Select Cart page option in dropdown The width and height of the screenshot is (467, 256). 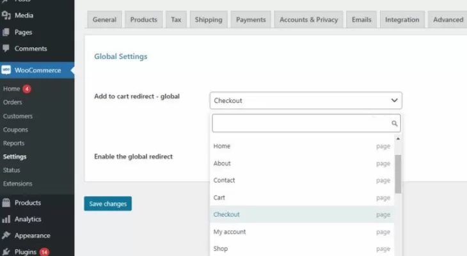[302, 198]
